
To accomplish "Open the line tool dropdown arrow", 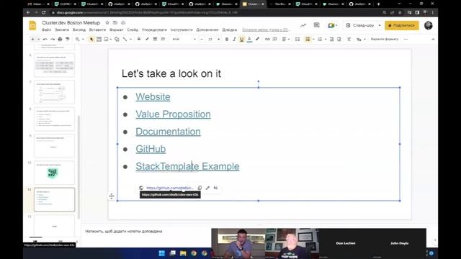I will (x=130, y=39).
